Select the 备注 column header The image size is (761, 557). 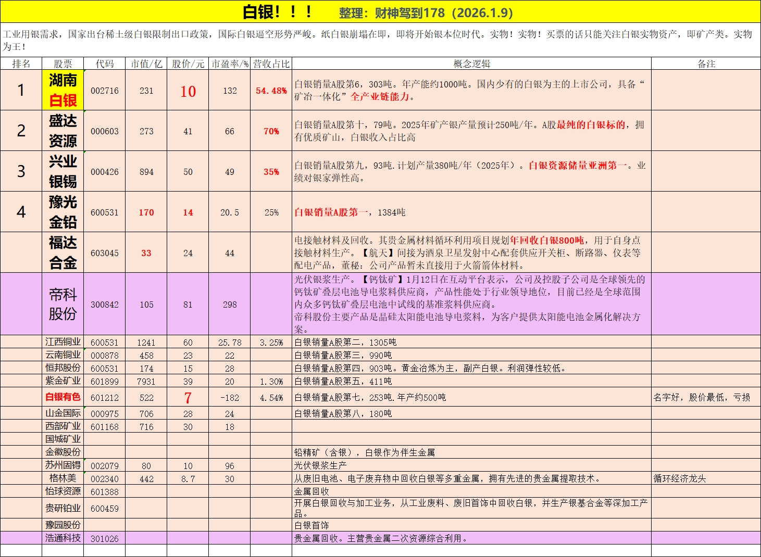click(x=706, y=64)
